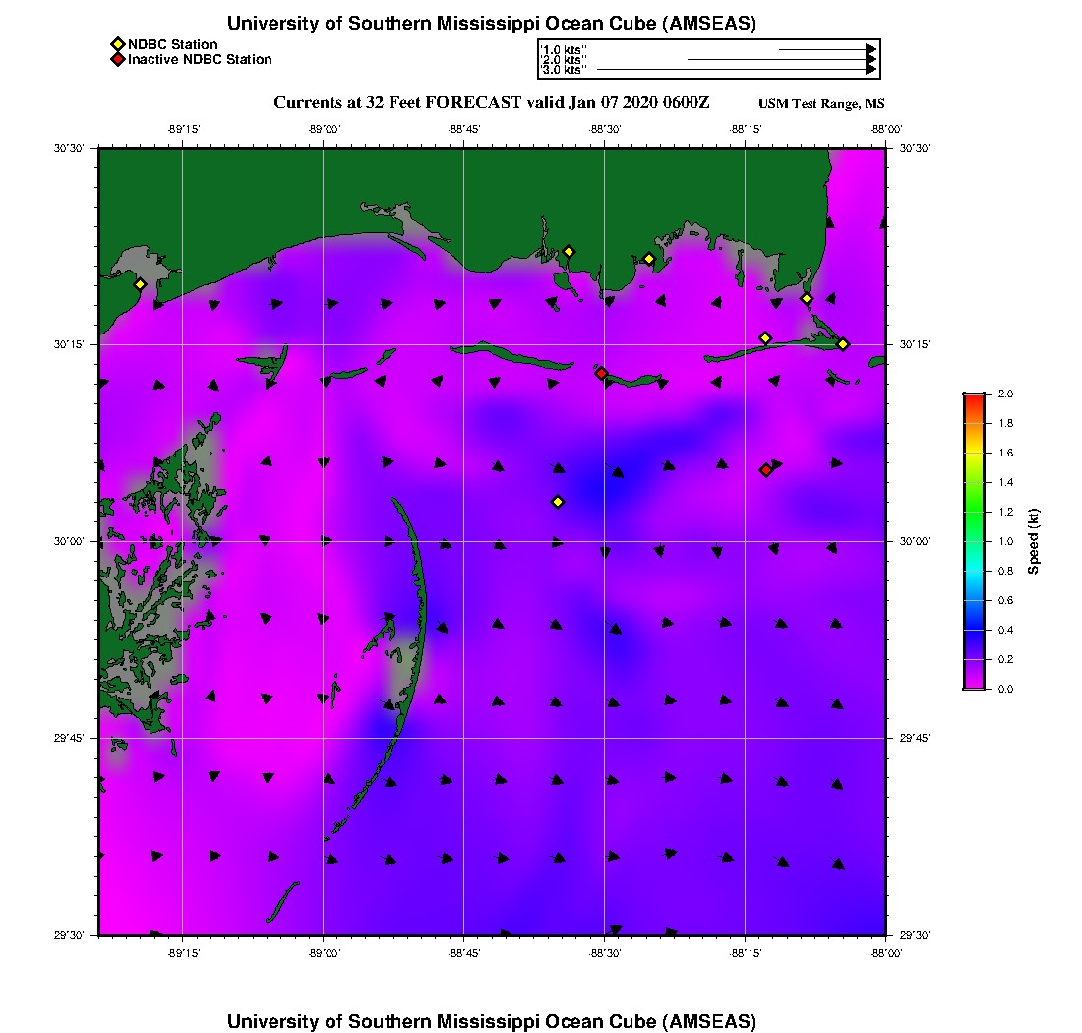Viewport: 1082px width, 1033px height.
Task: Click the red inactive station on the barrier island
Action: (601, 373)
